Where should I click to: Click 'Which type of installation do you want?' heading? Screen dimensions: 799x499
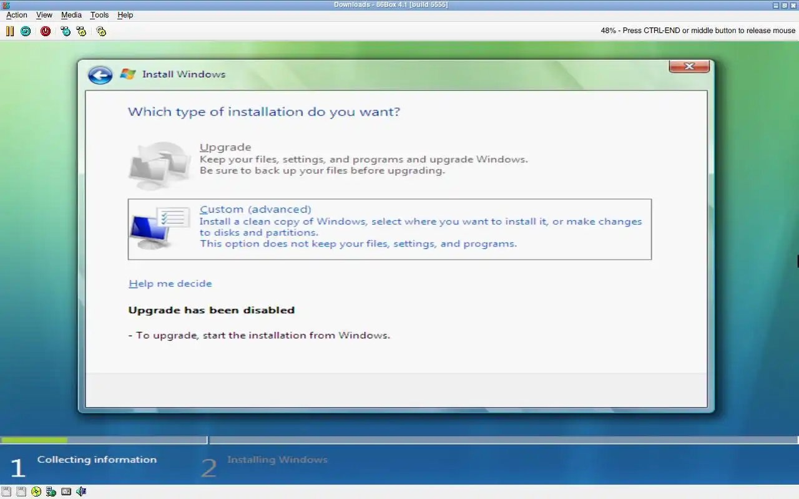tap(264, 112)
